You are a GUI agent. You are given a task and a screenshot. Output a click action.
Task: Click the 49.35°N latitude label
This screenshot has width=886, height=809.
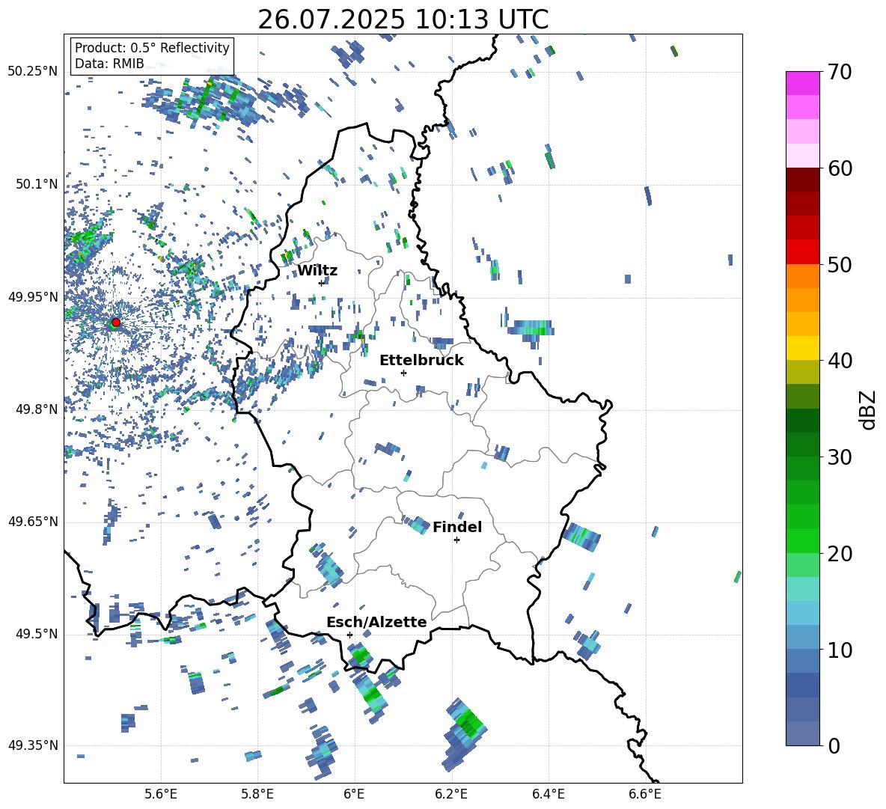(33, 745)
